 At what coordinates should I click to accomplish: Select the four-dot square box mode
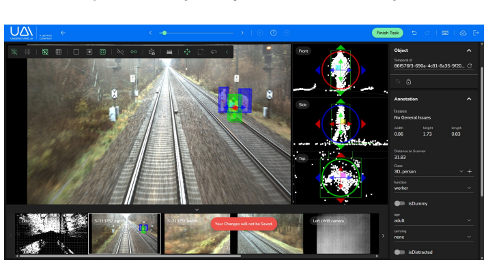[102, 52]
